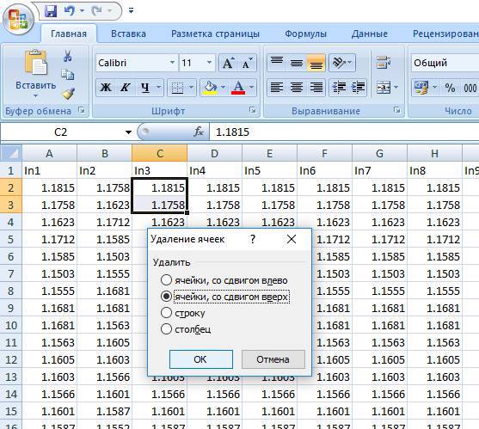
Task: Apply italic formatting with К button
Action: [125, 88]
